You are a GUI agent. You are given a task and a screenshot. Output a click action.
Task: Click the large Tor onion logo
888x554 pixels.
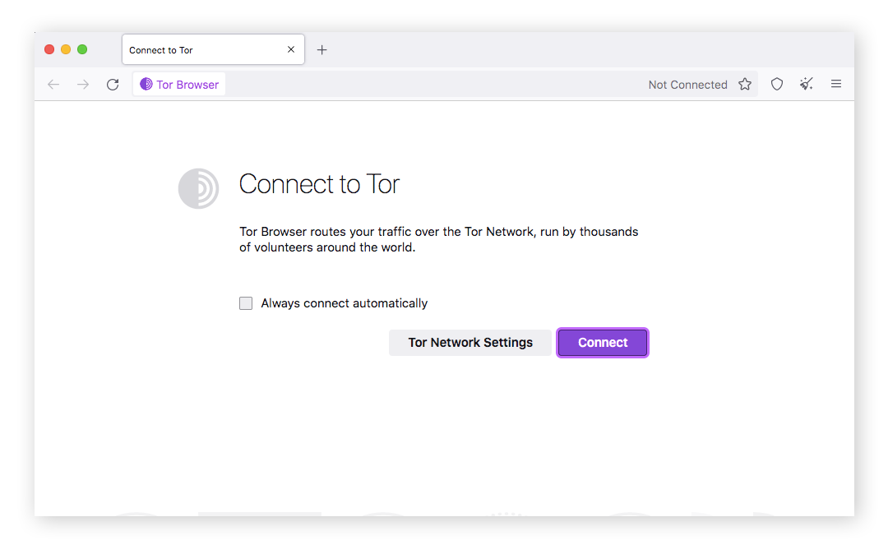pyautogui.click(x=199, y=188)
